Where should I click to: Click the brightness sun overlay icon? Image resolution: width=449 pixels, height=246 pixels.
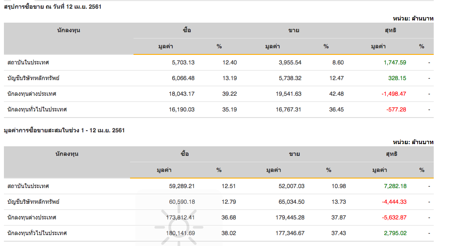click(178, 226)
